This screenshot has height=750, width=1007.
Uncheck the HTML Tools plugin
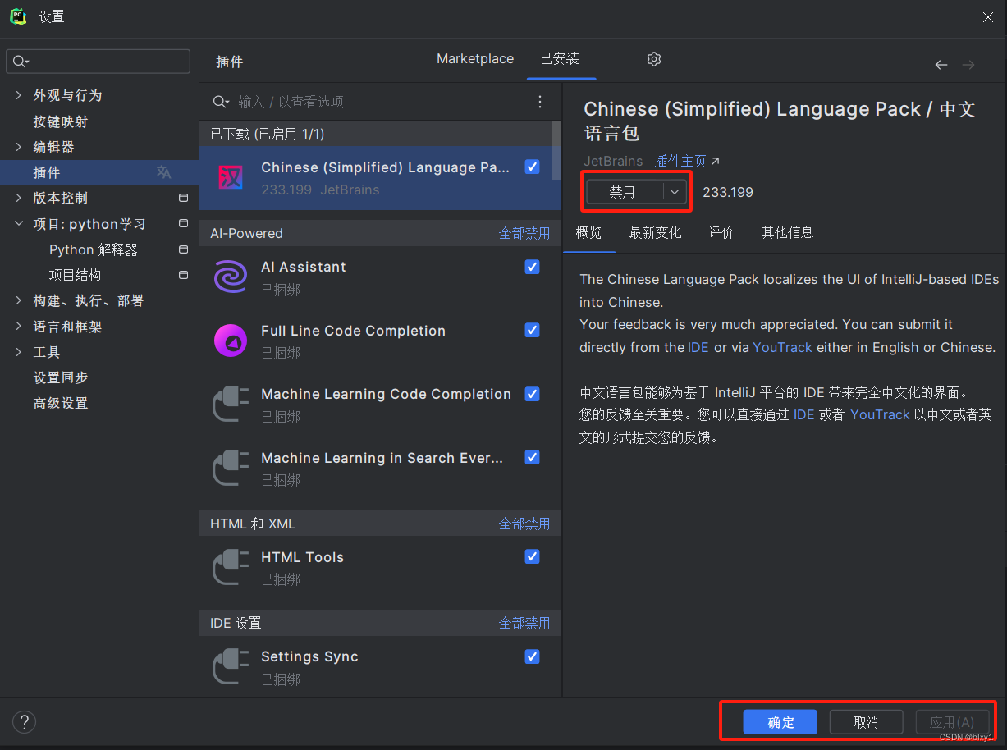pyautogui.click(x=532, y=556)
